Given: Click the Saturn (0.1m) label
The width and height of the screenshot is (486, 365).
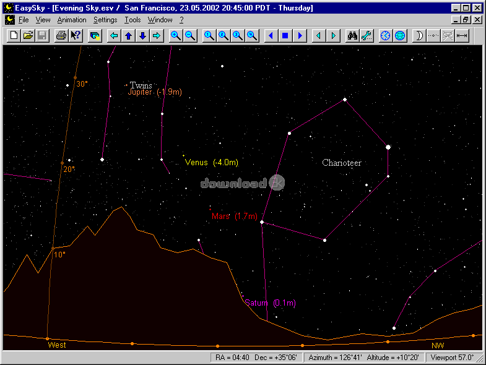Looking at the screenshot, I should (270, 303).
